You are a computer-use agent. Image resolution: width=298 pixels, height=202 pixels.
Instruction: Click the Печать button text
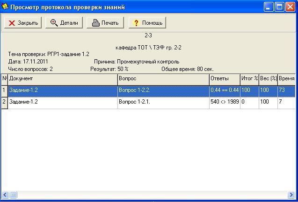click(110, 23)
